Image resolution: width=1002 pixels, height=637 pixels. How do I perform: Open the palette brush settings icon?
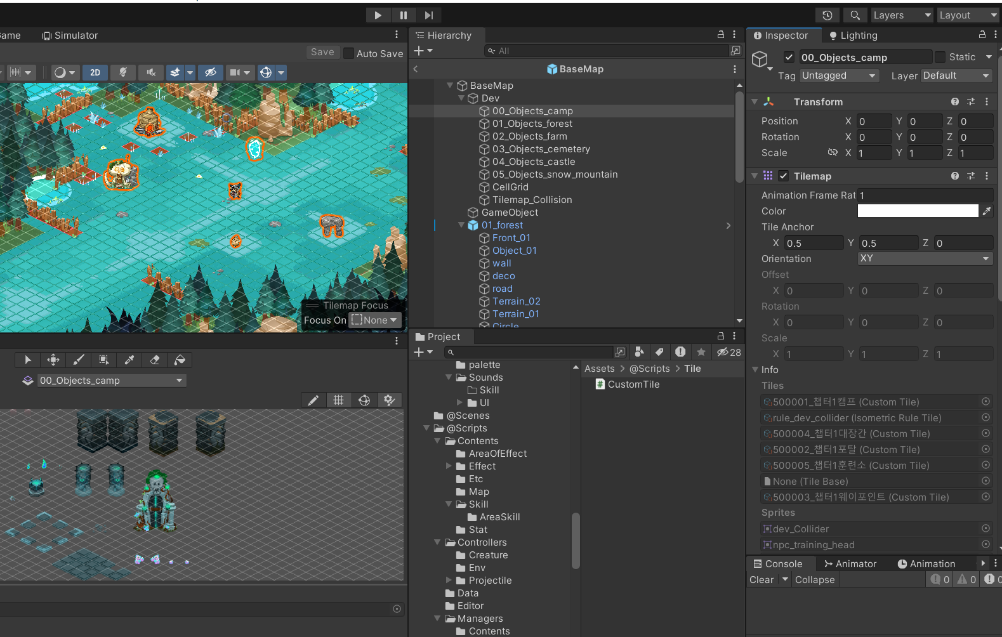pyautogui.click(x=390, y=400)
